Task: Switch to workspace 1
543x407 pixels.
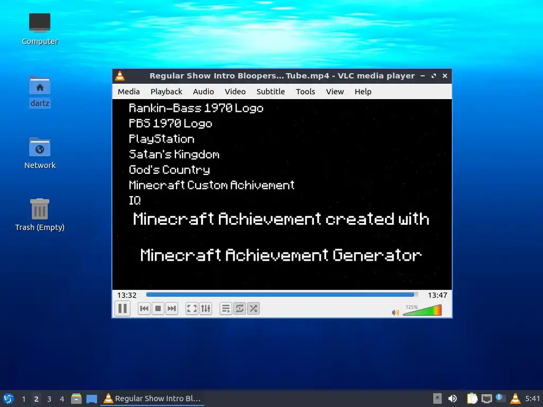Action: 23,399
